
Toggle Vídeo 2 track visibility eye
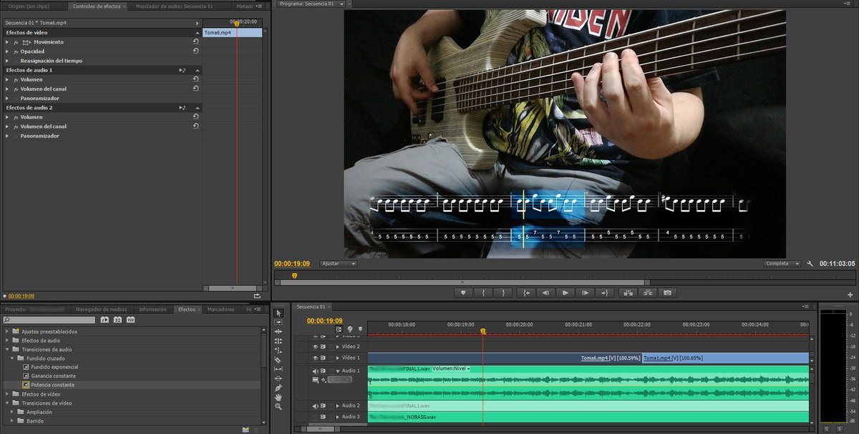[315, 346]
